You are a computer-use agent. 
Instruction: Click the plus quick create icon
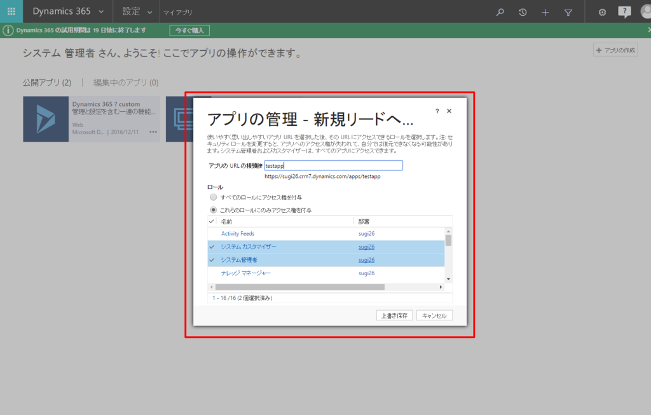[545, 13]
